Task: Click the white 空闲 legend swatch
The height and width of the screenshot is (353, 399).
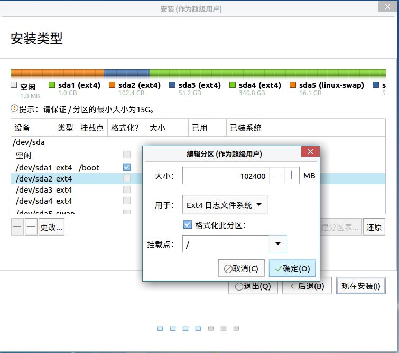Action: (x=14, y=85)
